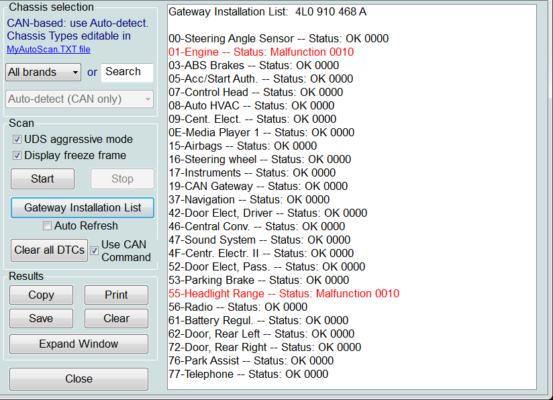The height and width of the screenshot is (400, 553).
Task: Copy the scan results
Action: coord(41,295)
